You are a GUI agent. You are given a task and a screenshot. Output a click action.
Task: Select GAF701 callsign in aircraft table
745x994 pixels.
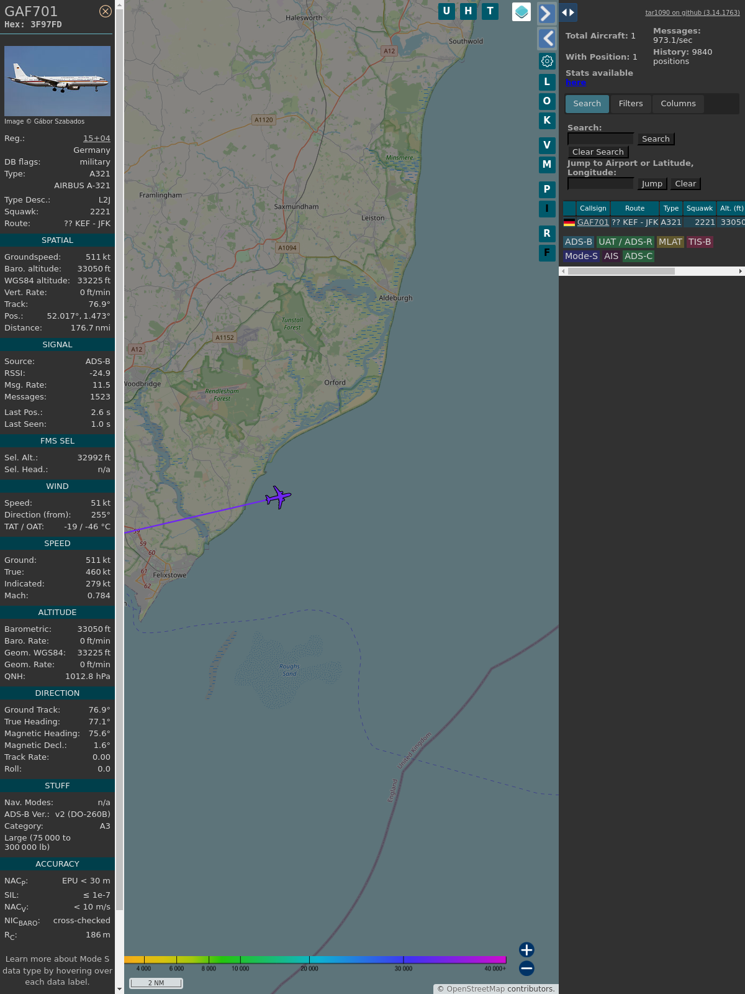tap(593, 222)
